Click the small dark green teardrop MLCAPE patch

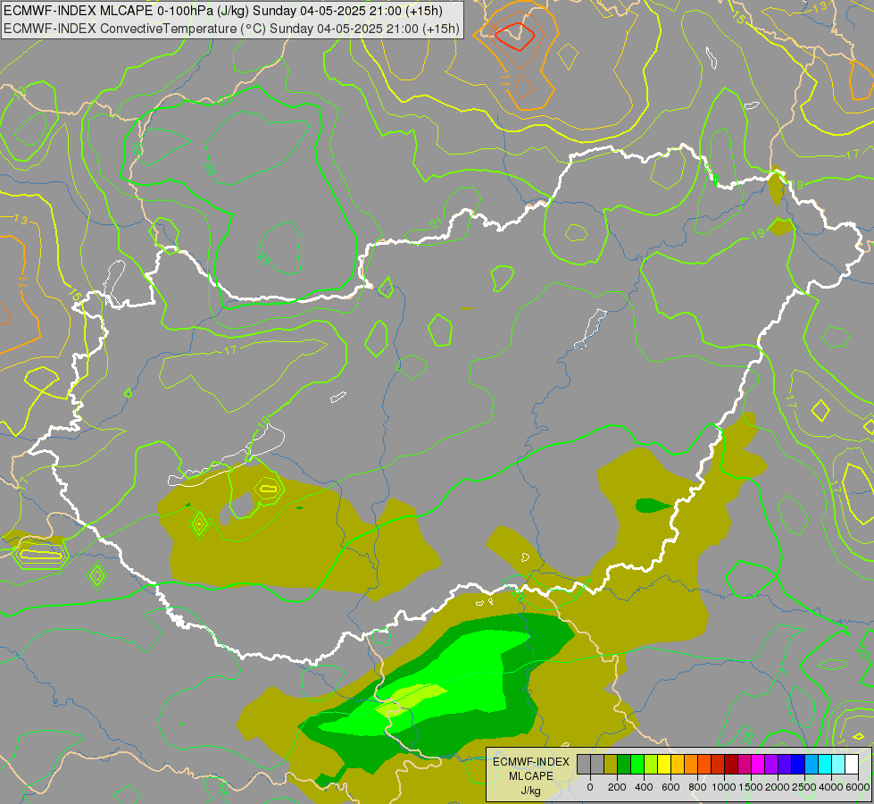[653, 506]
